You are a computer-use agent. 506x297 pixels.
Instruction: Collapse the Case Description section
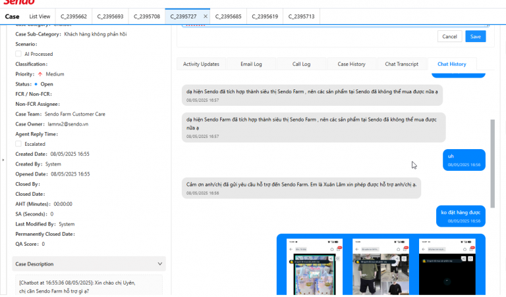click(x=159, y=264)
